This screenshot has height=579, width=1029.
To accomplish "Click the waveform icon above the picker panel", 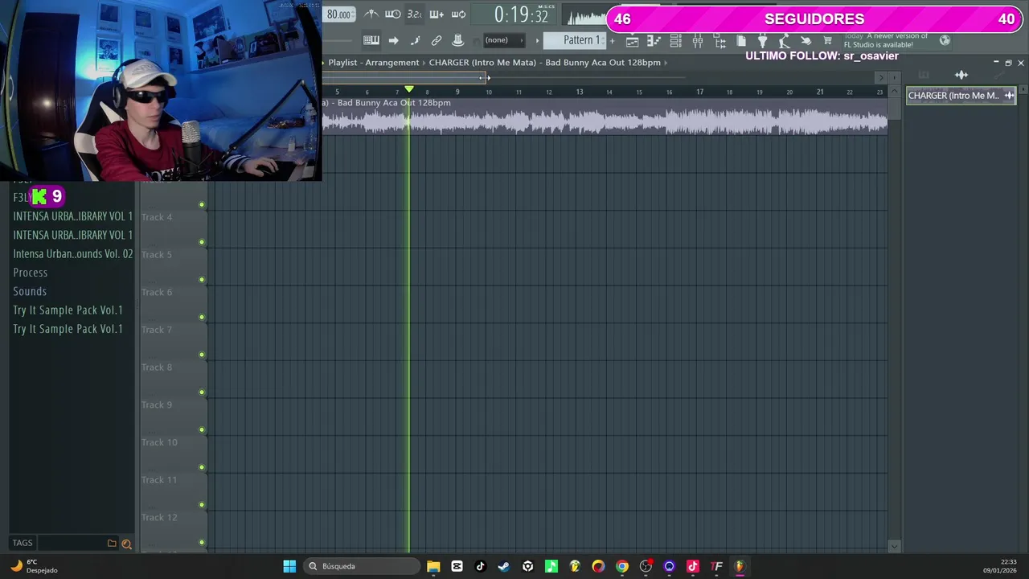I will click(x=961, y=75).
